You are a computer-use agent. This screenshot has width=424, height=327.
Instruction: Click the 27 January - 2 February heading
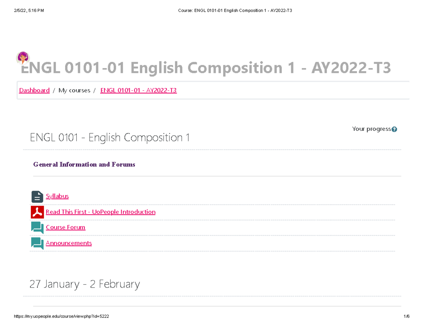[x=84, y=284]
